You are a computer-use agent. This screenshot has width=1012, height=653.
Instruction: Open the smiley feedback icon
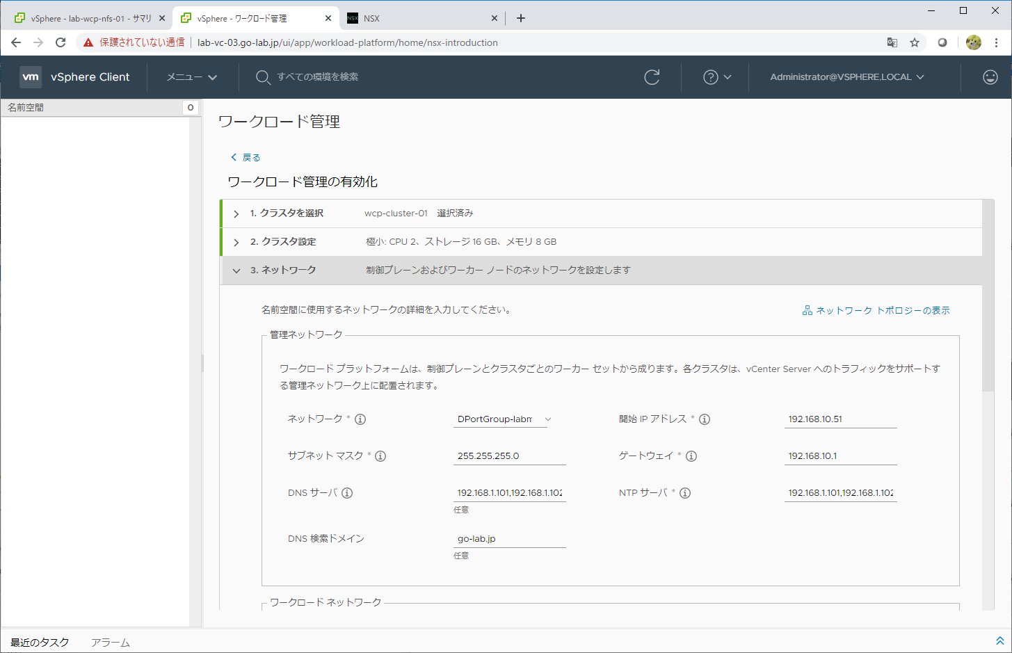pos(990,77)
